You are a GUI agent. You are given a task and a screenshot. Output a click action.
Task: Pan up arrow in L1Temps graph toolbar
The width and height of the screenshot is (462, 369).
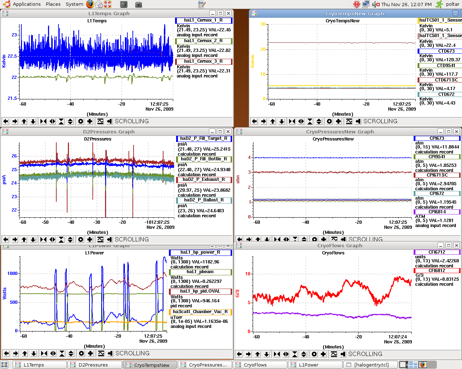pos(24,121)
